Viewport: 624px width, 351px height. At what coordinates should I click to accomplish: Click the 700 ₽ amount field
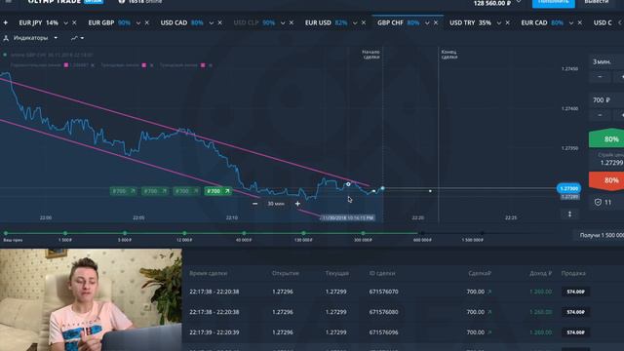(606, 99)
